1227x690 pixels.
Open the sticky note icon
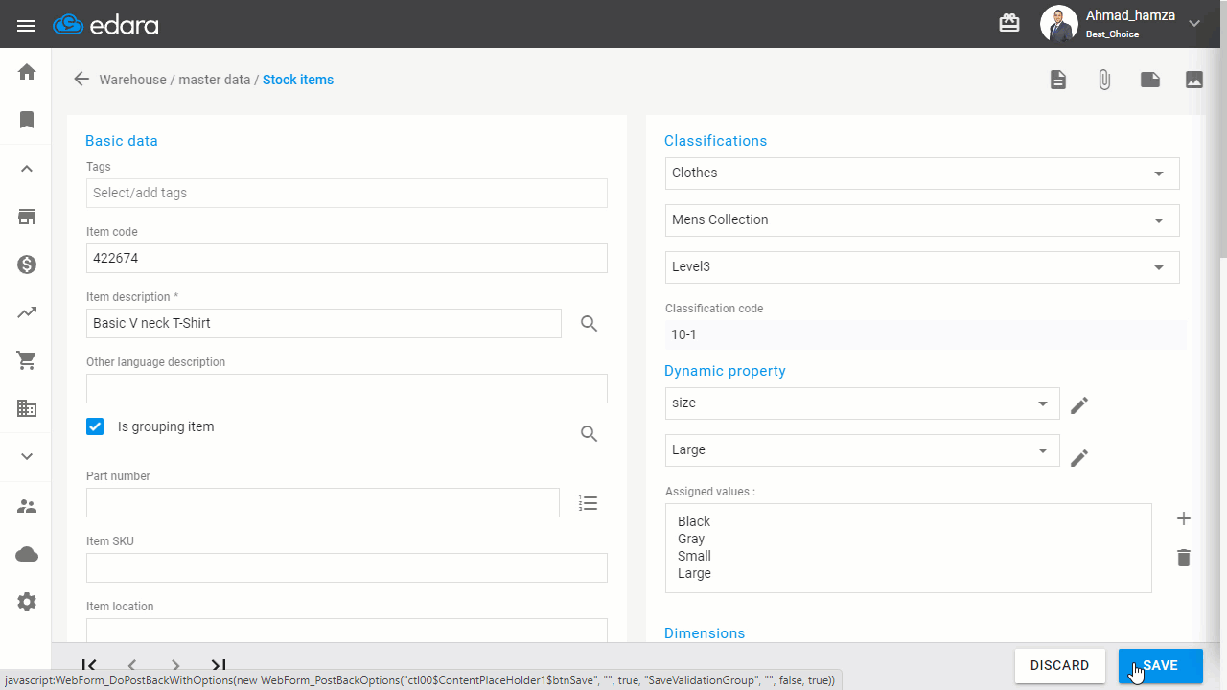pos(1150,80)
